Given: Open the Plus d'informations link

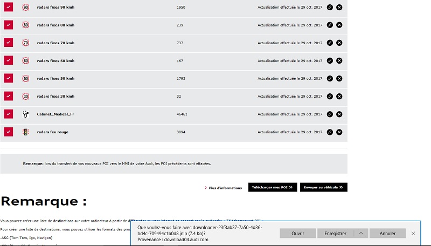Looking at the screenshot, I should click(x=225, y=188).
